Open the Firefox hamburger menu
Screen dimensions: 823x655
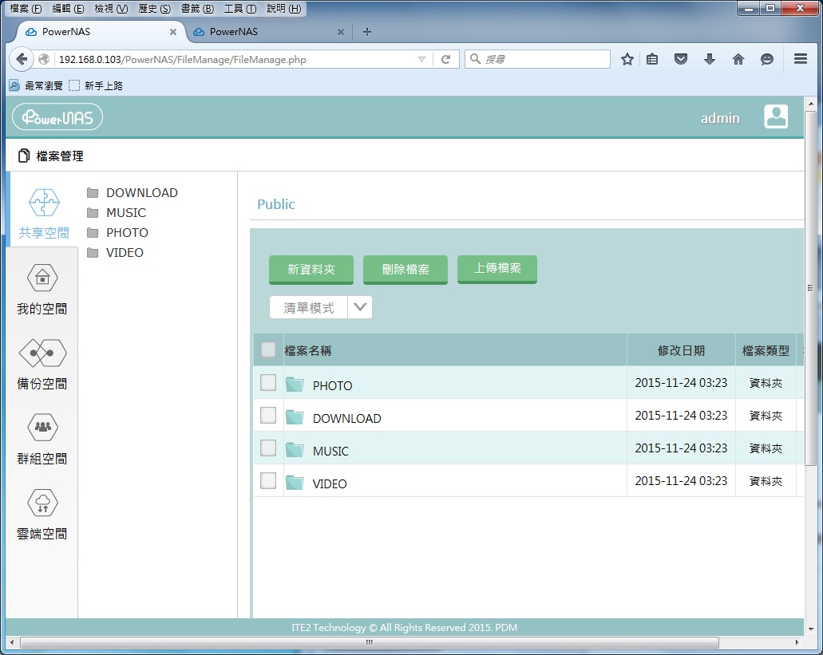(x=801, y=59)
